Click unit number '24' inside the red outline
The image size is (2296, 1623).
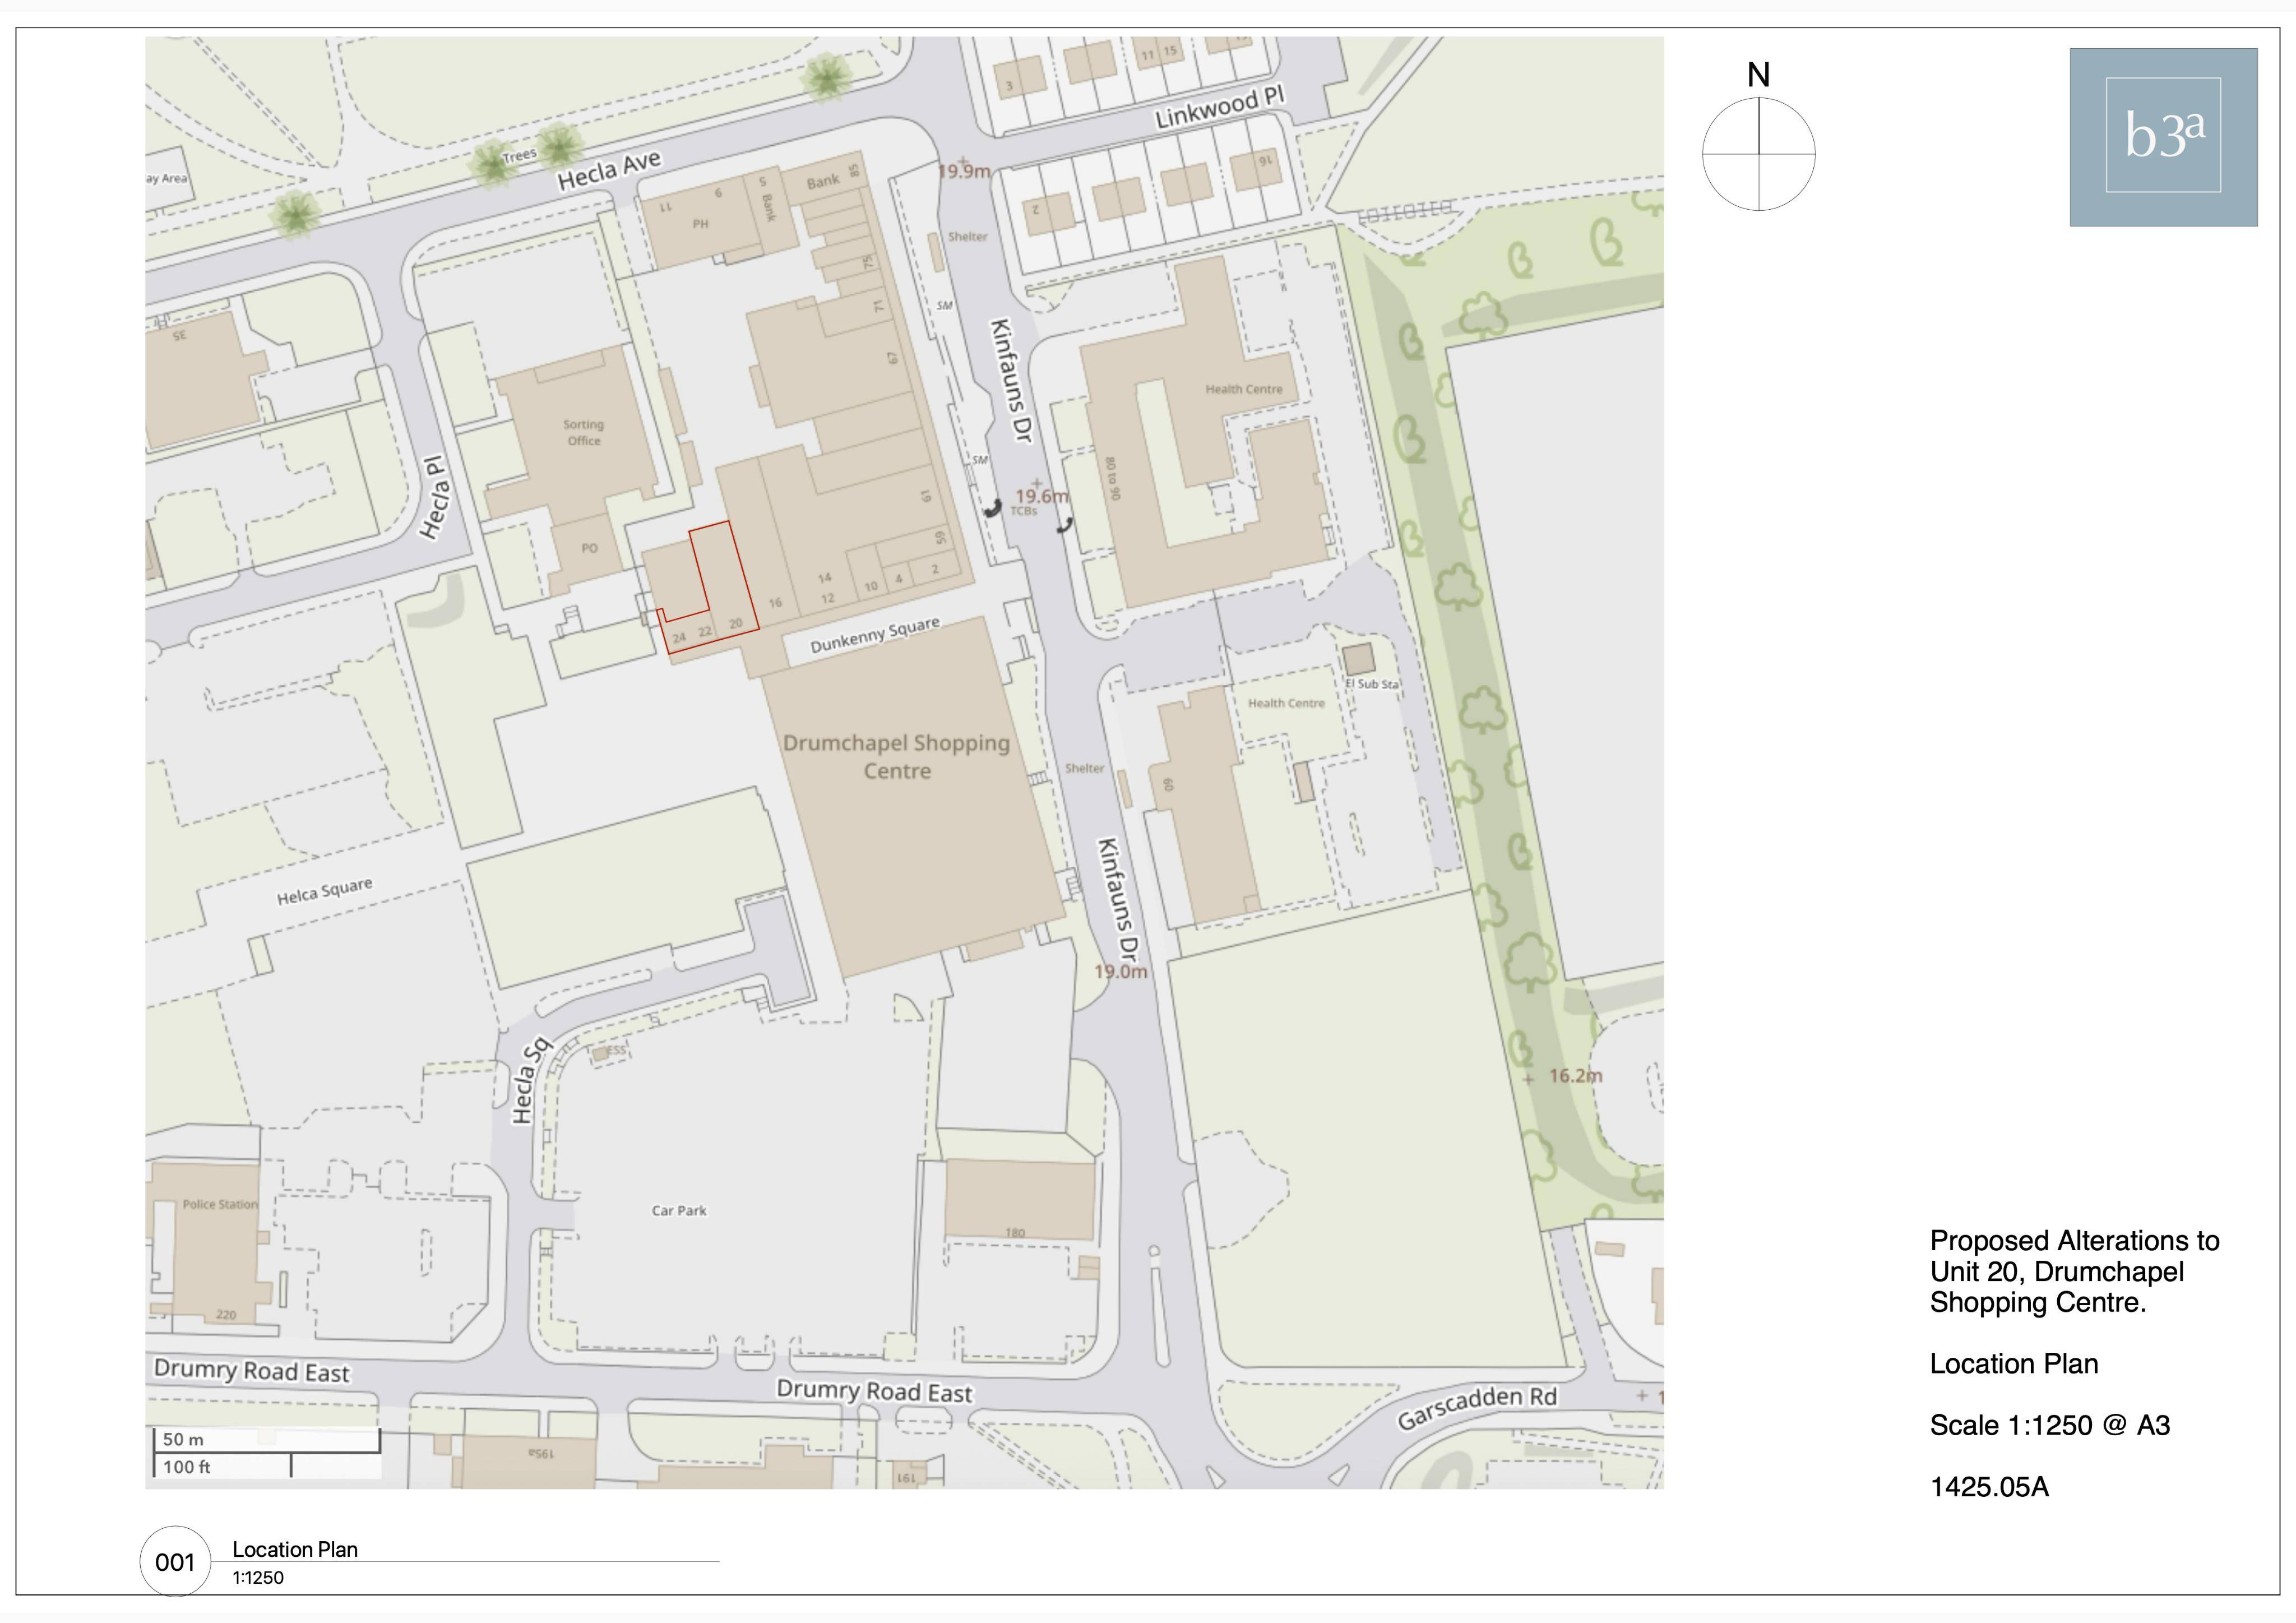[679, 638]
